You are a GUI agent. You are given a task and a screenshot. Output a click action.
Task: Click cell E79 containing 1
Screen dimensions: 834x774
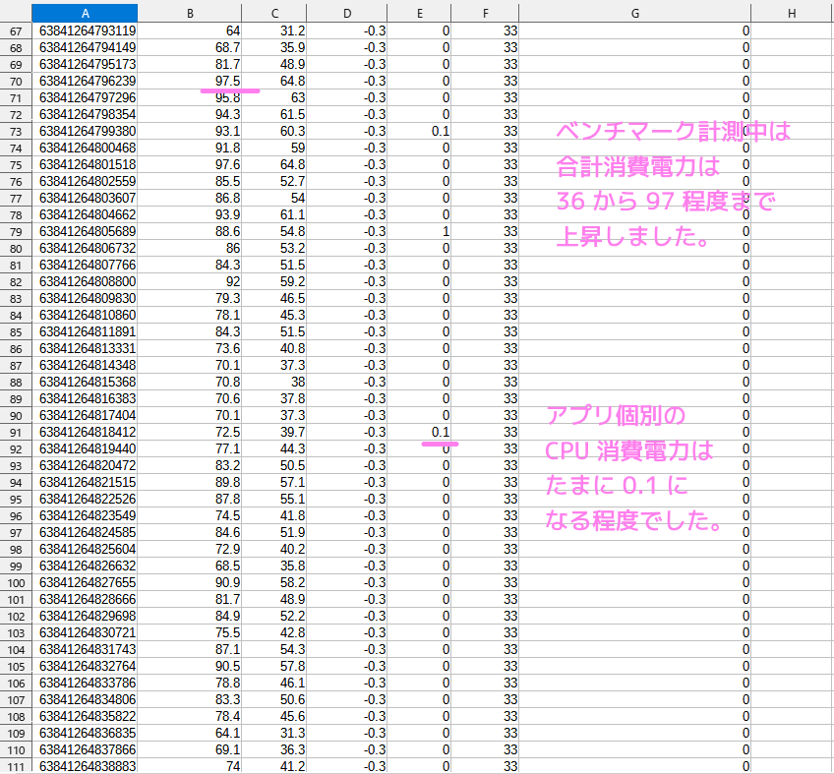click(420, 230)
